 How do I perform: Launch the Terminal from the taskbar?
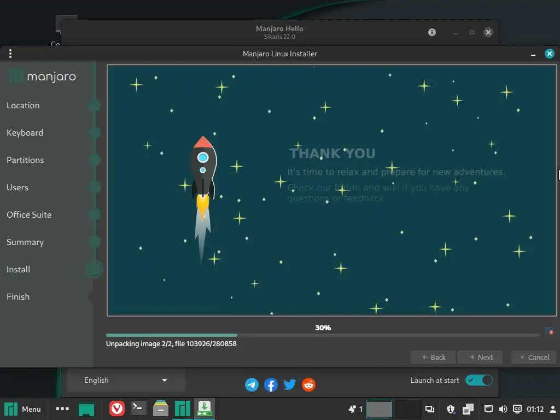pos(138,409)
